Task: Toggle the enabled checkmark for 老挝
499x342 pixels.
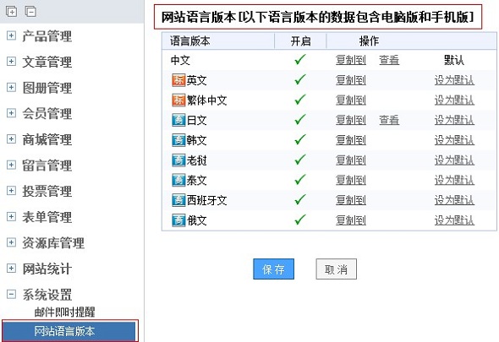Action: click(x=299, y=160)
